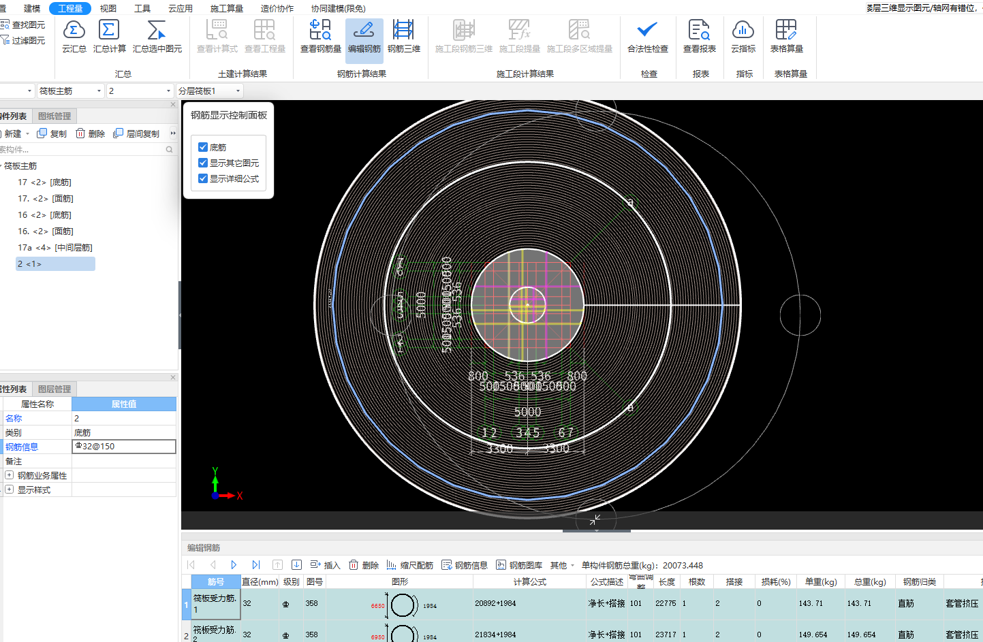Open 云应用 ribbon tab
The width and height of the screenshot is (983, 642).
pyautogui.click(x=181, y=8)
